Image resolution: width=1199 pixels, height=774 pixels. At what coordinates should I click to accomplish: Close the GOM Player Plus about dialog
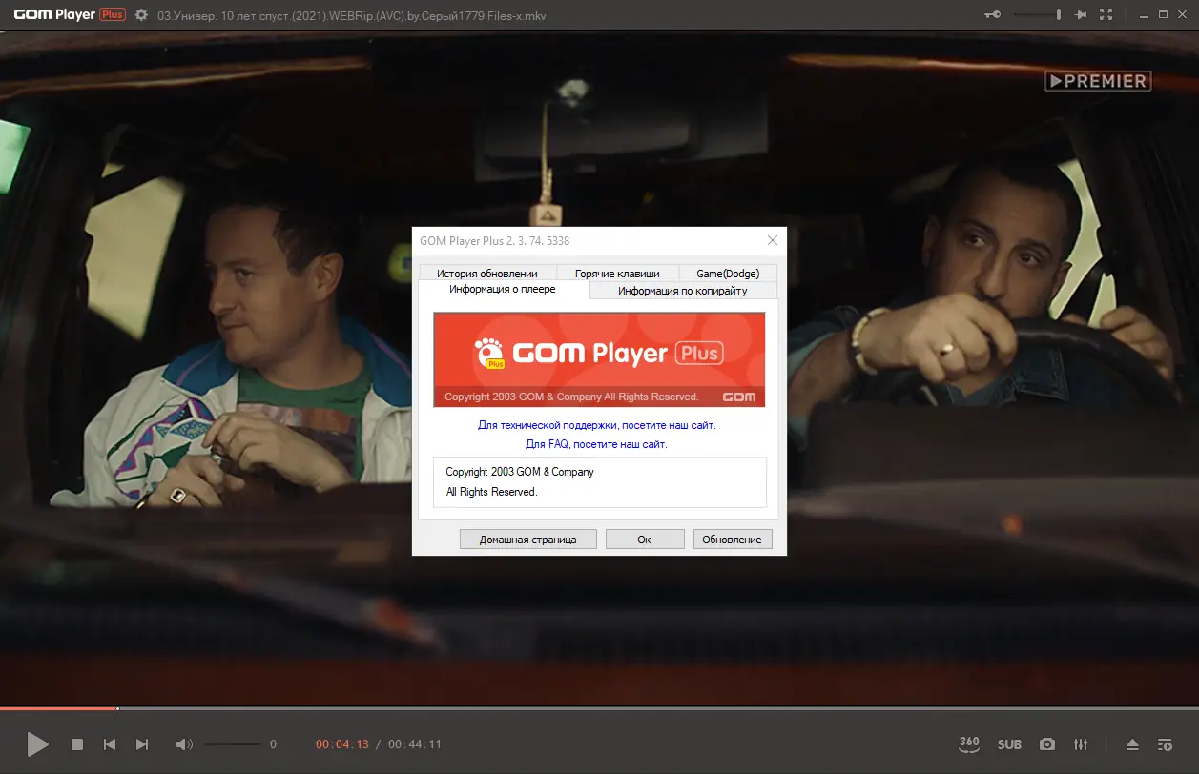tap(773, 240)
